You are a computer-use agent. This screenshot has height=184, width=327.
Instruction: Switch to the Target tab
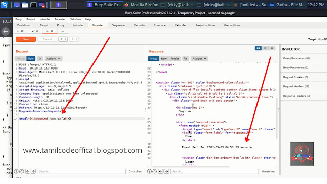44,25
